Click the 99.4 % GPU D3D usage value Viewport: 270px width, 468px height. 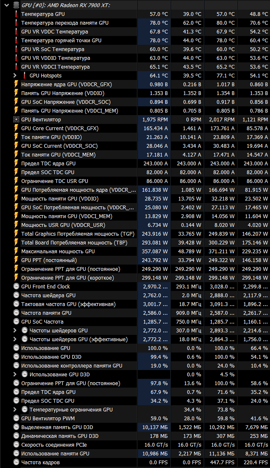pyautogui.click(x=159, y=357)
